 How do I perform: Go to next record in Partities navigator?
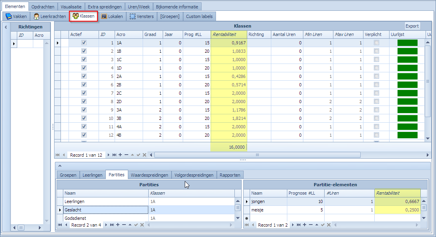tap(106, 225)
